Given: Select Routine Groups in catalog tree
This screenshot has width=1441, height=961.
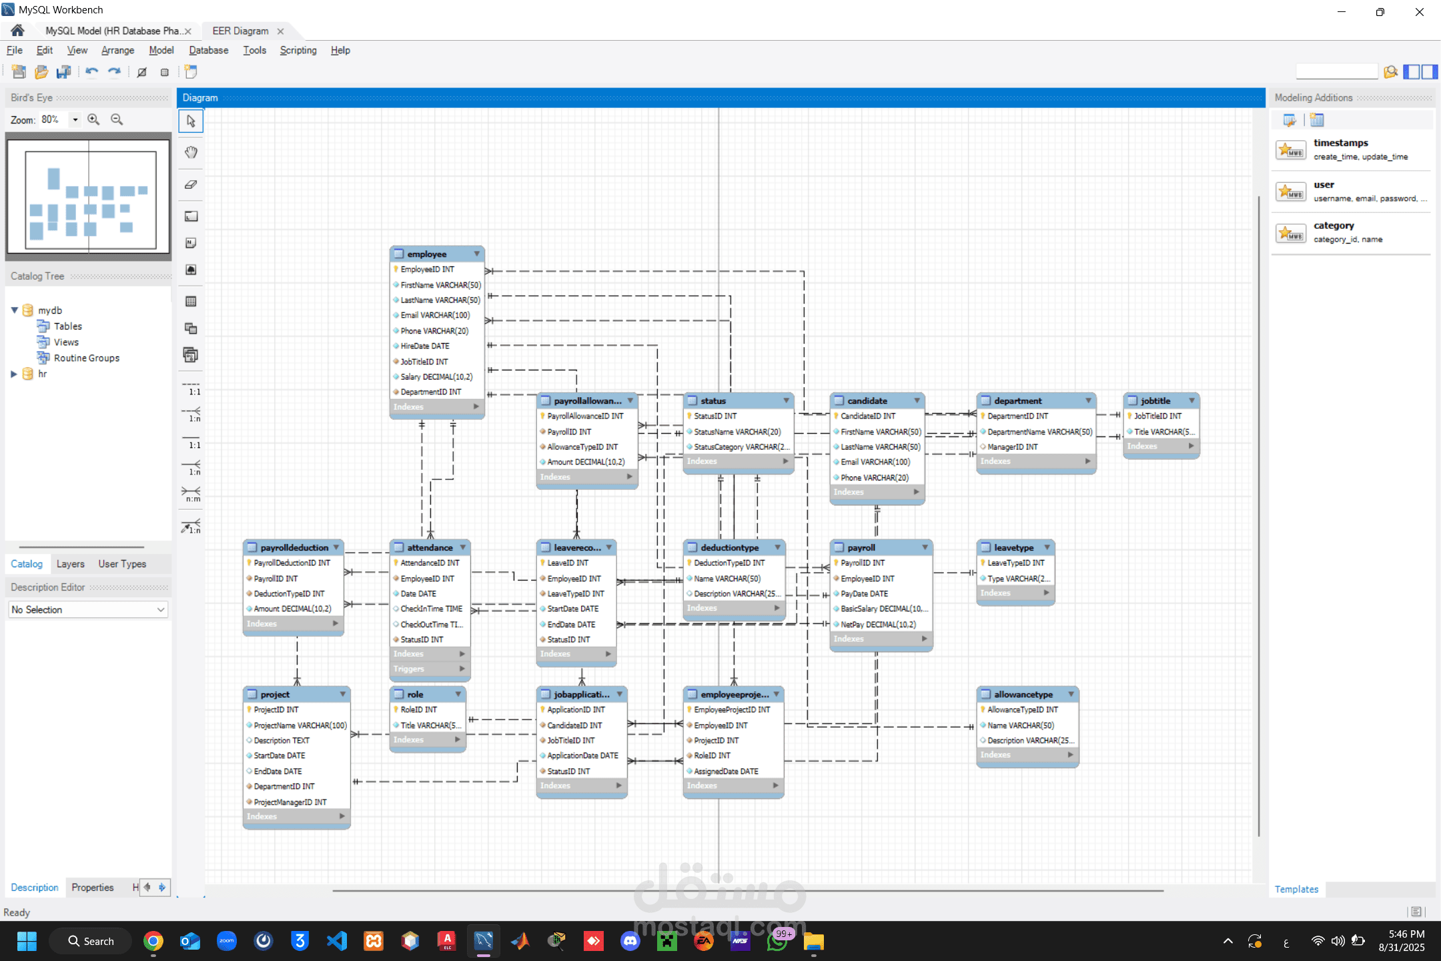Looking at the screenshot, I should click(x=86, y=358).
